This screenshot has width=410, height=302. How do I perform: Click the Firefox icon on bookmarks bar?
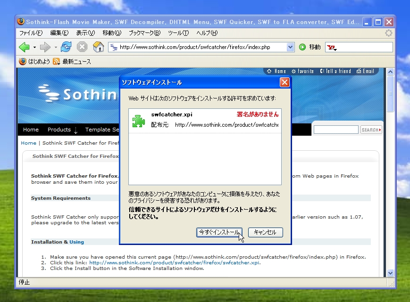23,62
